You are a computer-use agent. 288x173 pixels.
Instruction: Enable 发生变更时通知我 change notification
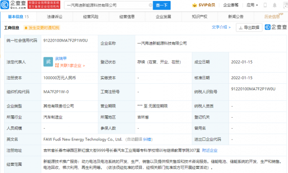coord(42,28)
